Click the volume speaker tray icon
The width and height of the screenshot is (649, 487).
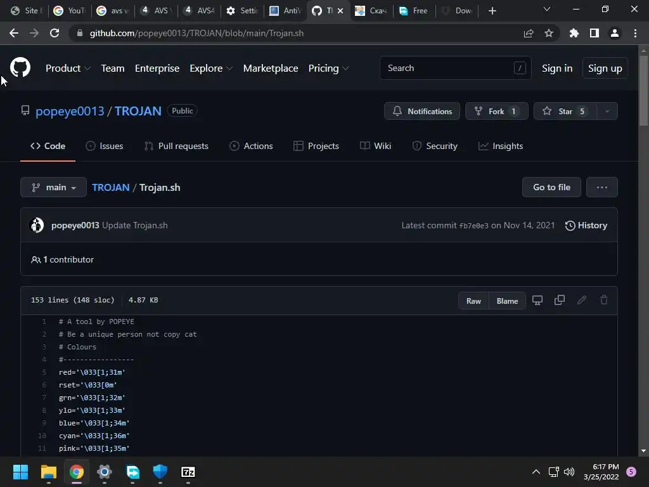coord(569,472)
